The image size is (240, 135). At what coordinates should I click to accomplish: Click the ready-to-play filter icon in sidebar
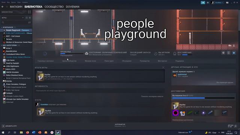(x=30, y=18)
